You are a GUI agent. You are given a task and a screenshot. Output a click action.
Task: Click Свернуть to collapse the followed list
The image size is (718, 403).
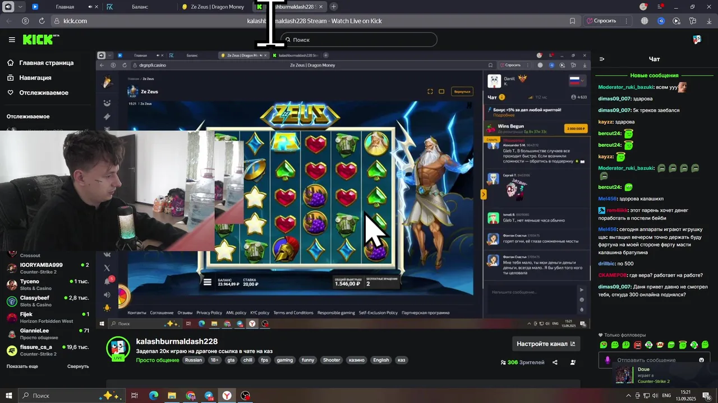click(x=78, y=366)
